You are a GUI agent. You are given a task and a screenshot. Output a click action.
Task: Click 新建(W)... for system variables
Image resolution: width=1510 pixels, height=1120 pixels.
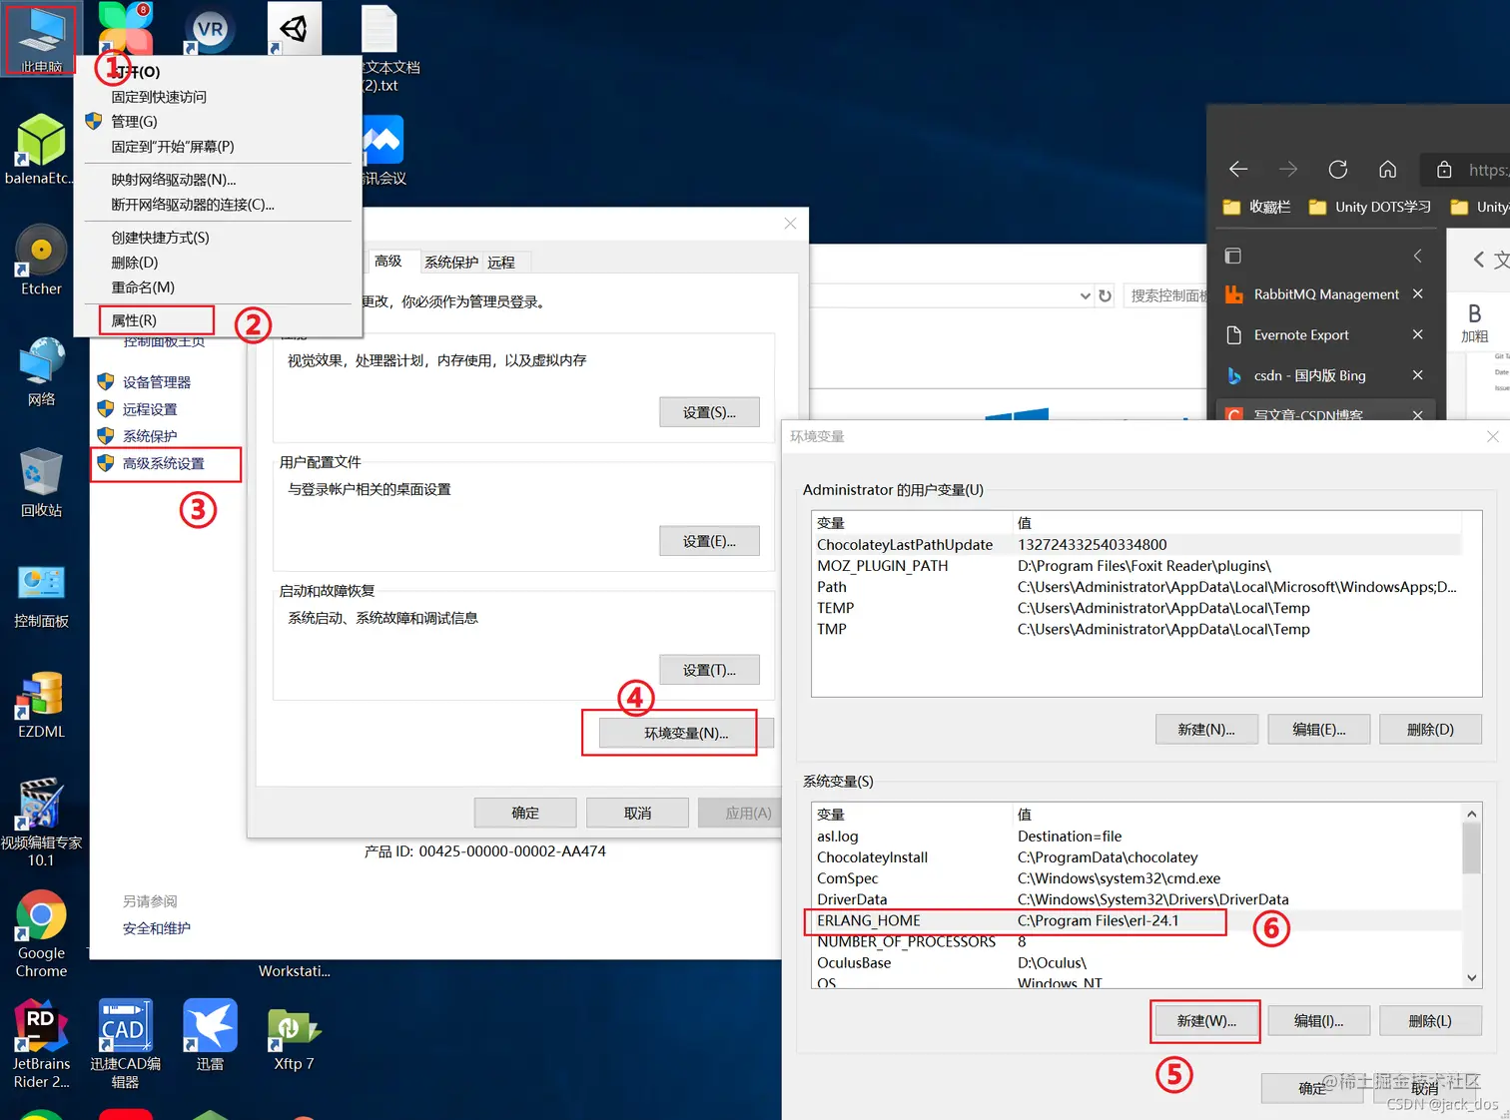point(1206,1021)
